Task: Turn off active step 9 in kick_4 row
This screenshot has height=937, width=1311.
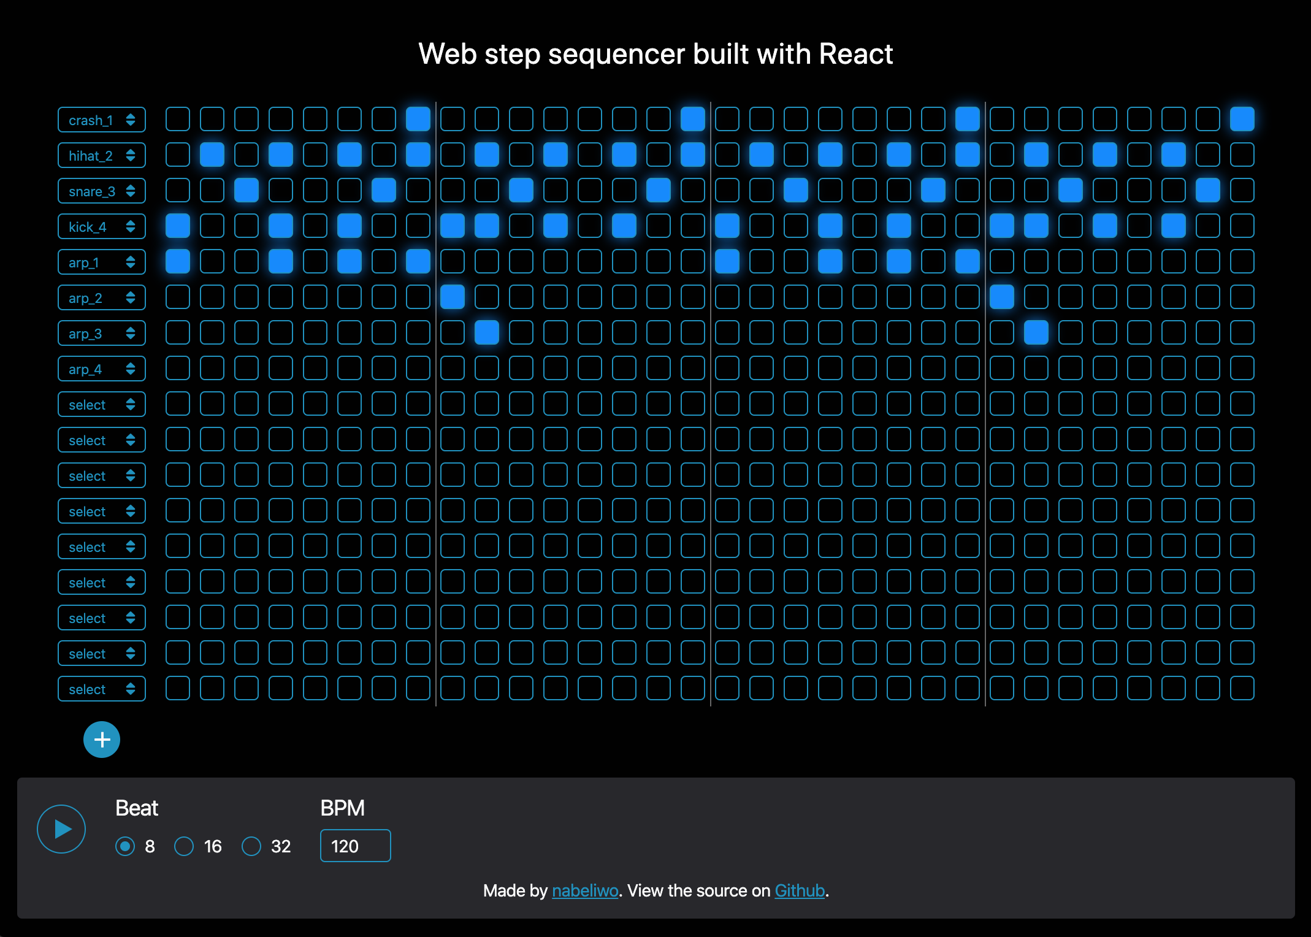Action: pos(453,226)
